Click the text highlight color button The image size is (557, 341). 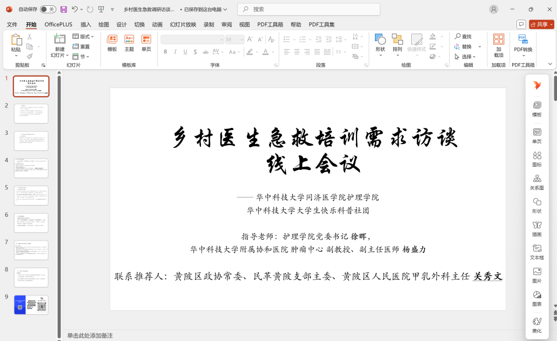[250, 52]
